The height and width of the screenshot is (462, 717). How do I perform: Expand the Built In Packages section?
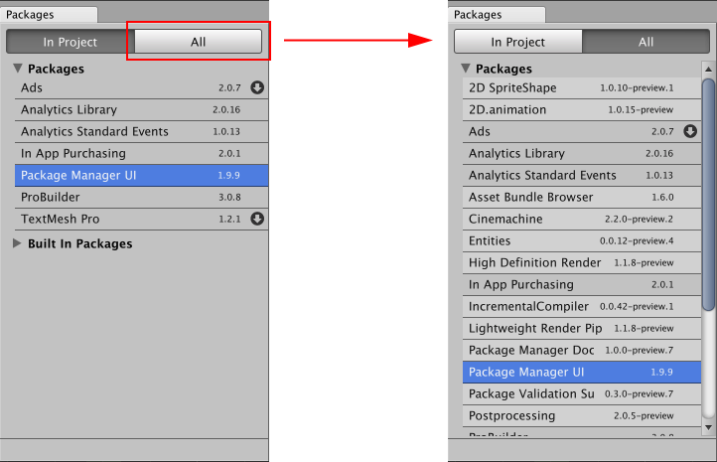[19, 243]
